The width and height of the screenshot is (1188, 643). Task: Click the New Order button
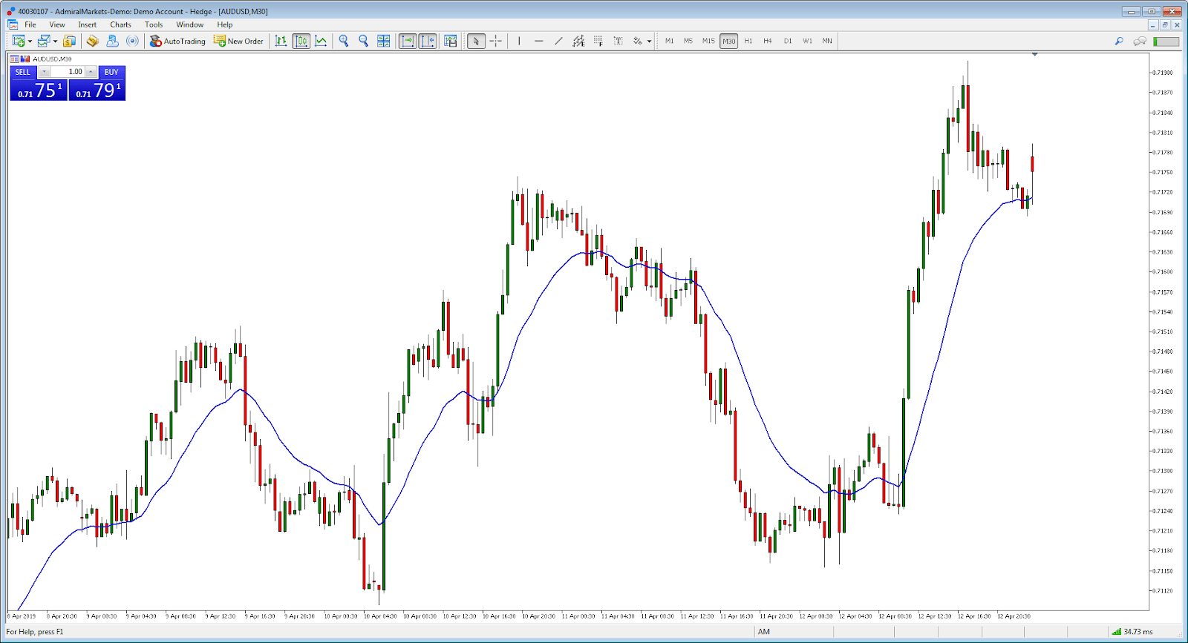[x=238, y=41]
